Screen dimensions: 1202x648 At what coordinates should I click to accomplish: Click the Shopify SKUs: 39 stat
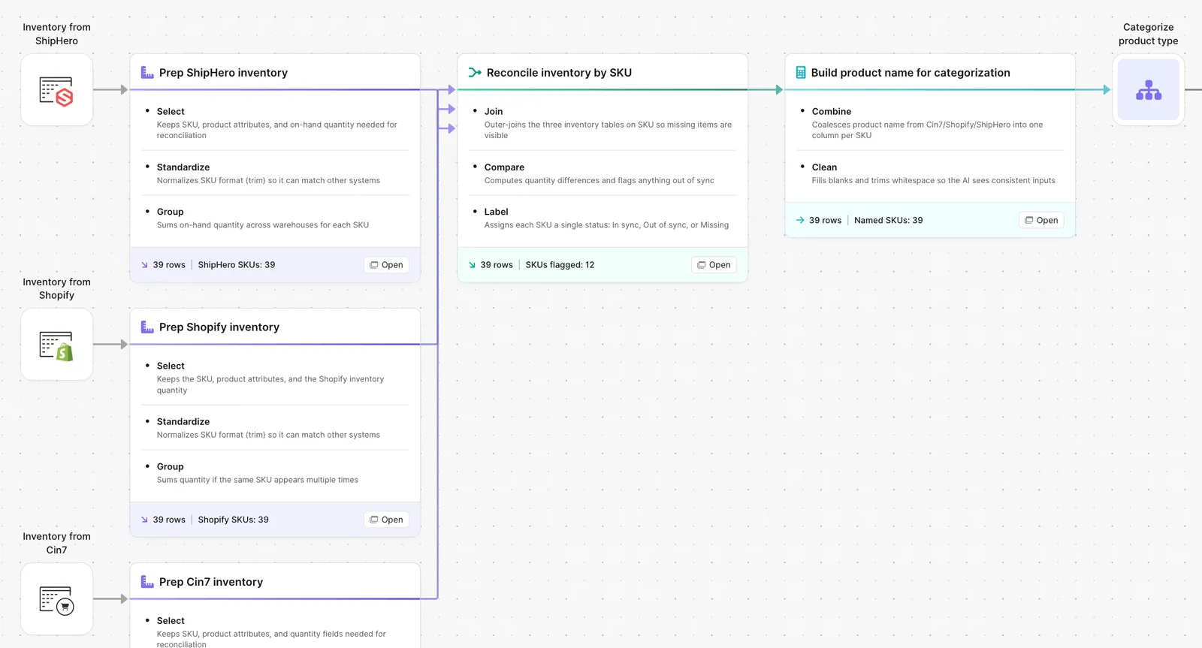pos(233,520)
